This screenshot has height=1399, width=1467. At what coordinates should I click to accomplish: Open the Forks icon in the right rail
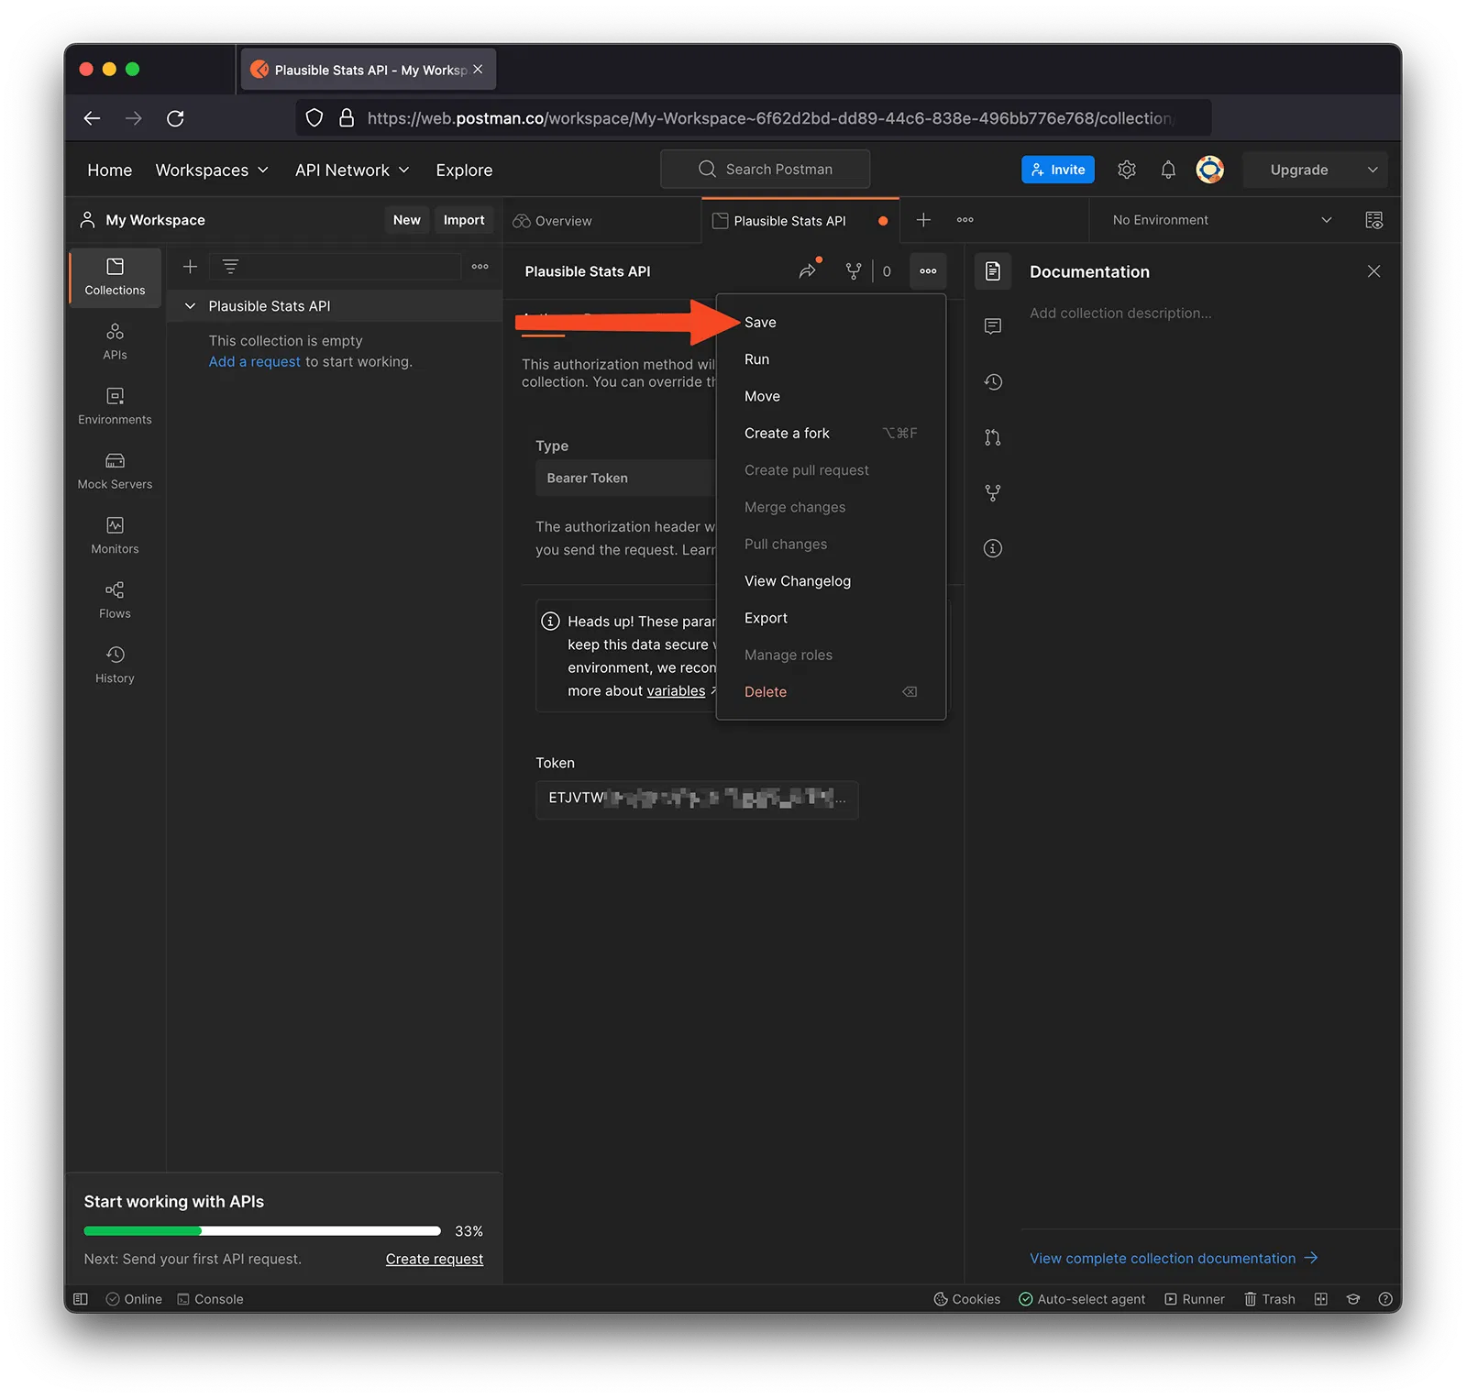993,493
